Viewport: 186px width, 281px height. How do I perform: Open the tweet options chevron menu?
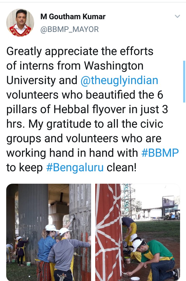[177, 16]
